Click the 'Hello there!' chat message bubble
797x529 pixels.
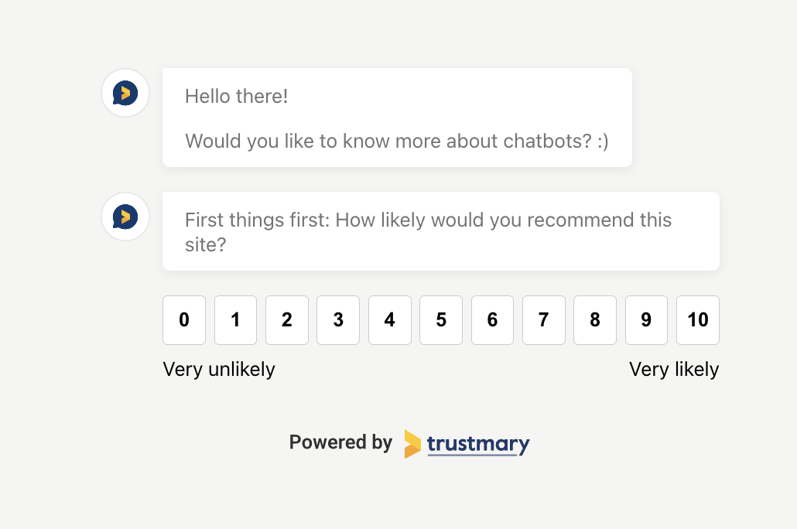coord(397,118)
